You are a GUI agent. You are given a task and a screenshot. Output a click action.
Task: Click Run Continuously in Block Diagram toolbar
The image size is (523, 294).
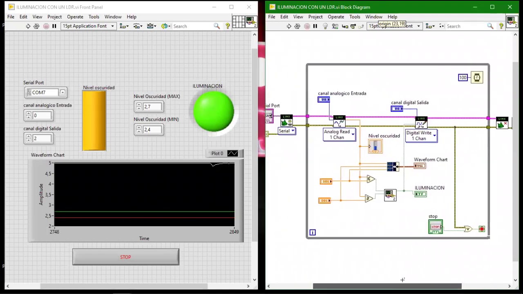[x=297, y=26]
